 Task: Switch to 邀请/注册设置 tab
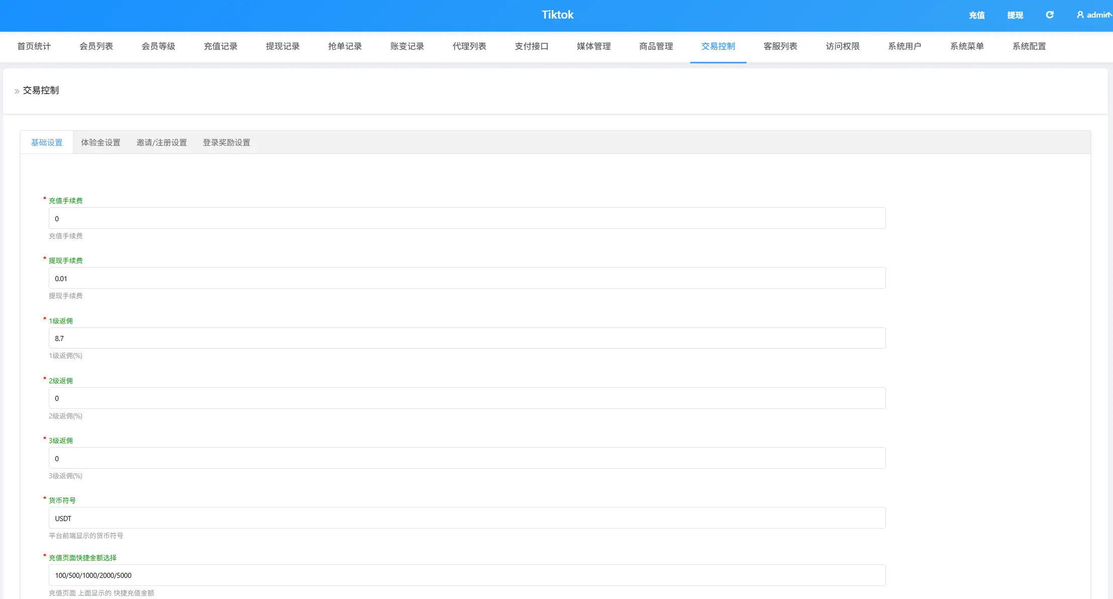click(161, 142)
